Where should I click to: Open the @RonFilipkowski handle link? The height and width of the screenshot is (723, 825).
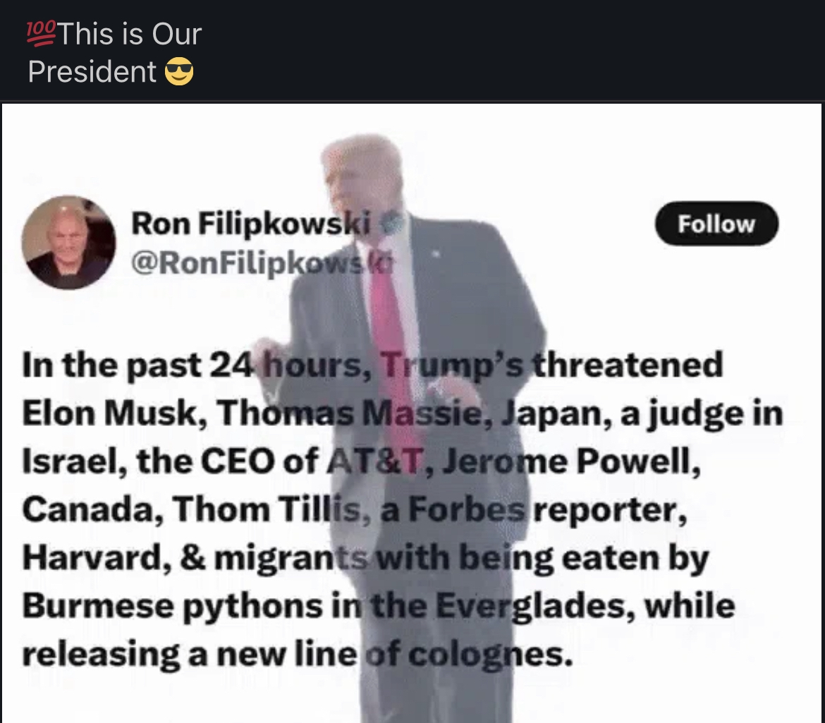[x=261, y=262]
